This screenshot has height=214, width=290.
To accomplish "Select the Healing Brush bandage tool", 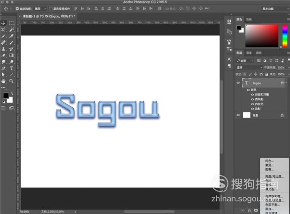I will (x=3, y=42).
